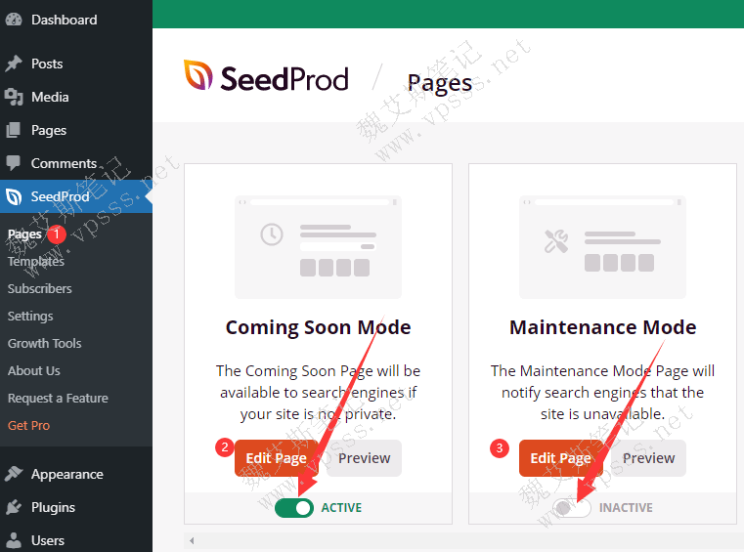Open the Templates submenu item
This screenshot has width=744, height=552.
(x=36, y=261)
